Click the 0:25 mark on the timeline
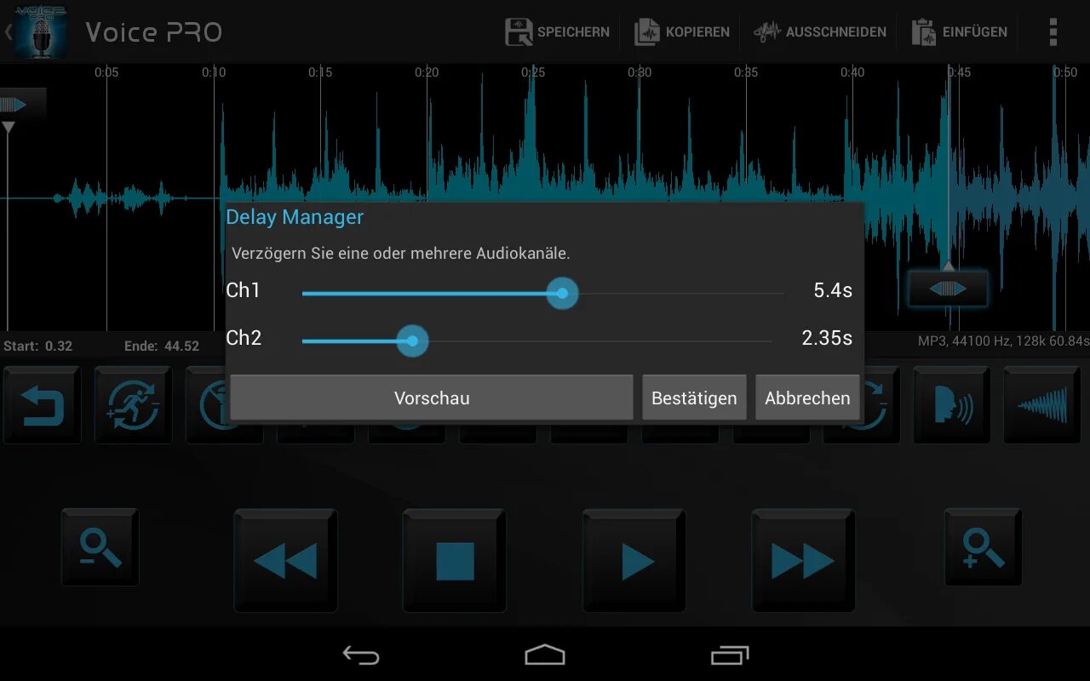The width and height of the screenshot is (1090, 681). (533, 72)
